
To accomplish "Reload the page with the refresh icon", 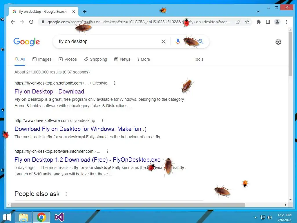I will [x=31, y=22].
